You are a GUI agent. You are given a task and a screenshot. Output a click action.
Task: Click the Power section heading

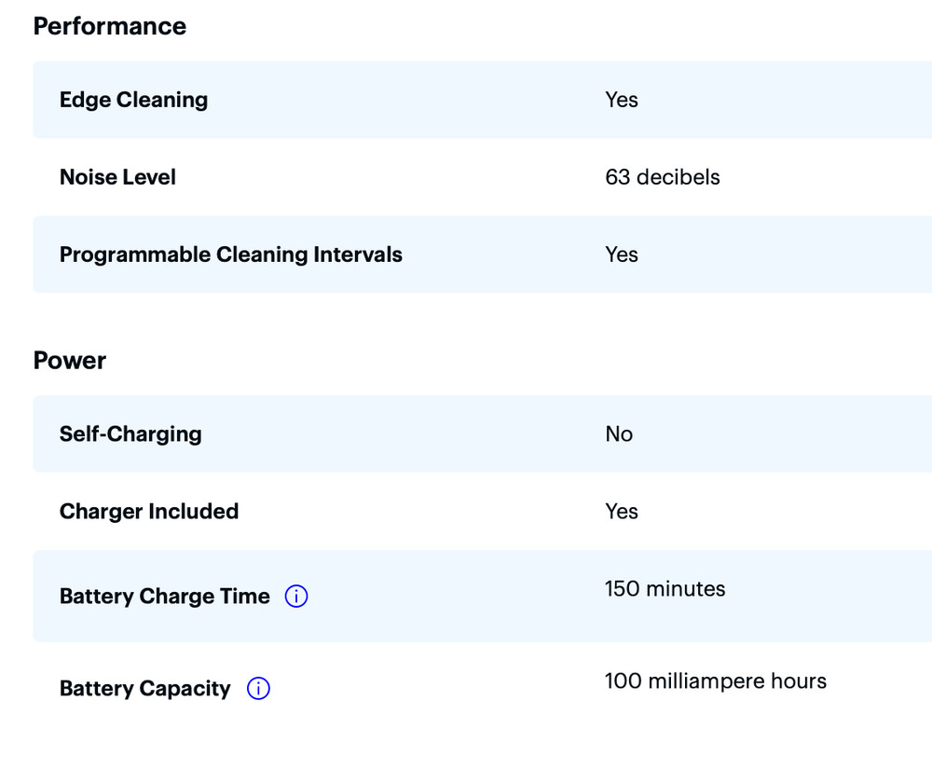point(70,360)
